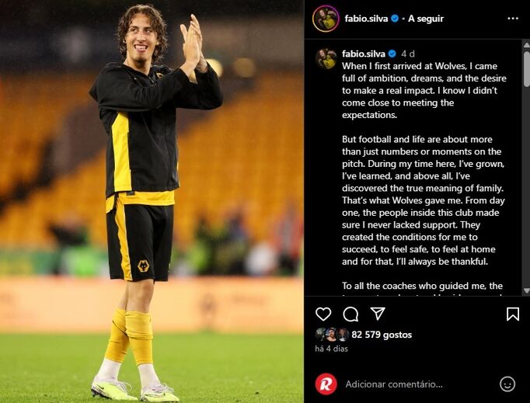
Task: Open comments with the speech bubble icon
Action: 350,314
